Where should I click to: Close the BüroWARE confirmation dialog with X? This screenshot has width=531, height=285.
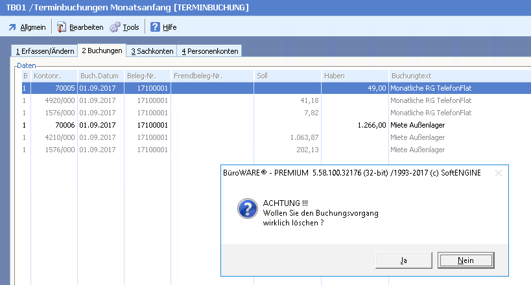pyautogui.click(x=499, y=174)
